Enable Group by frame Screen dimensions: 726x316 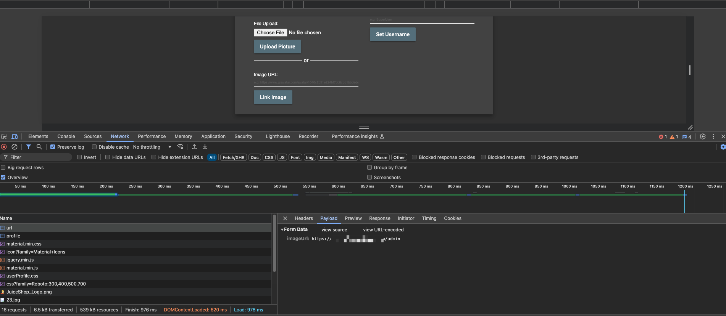[x=369, y=168]
